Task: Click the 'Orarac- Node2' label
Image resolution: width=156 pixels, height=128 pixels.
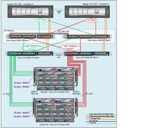Action: (x=22, y=87)
